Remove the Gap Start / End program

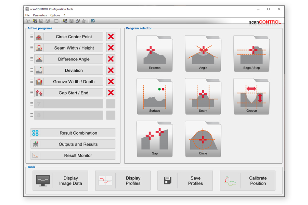pos(111,93)
